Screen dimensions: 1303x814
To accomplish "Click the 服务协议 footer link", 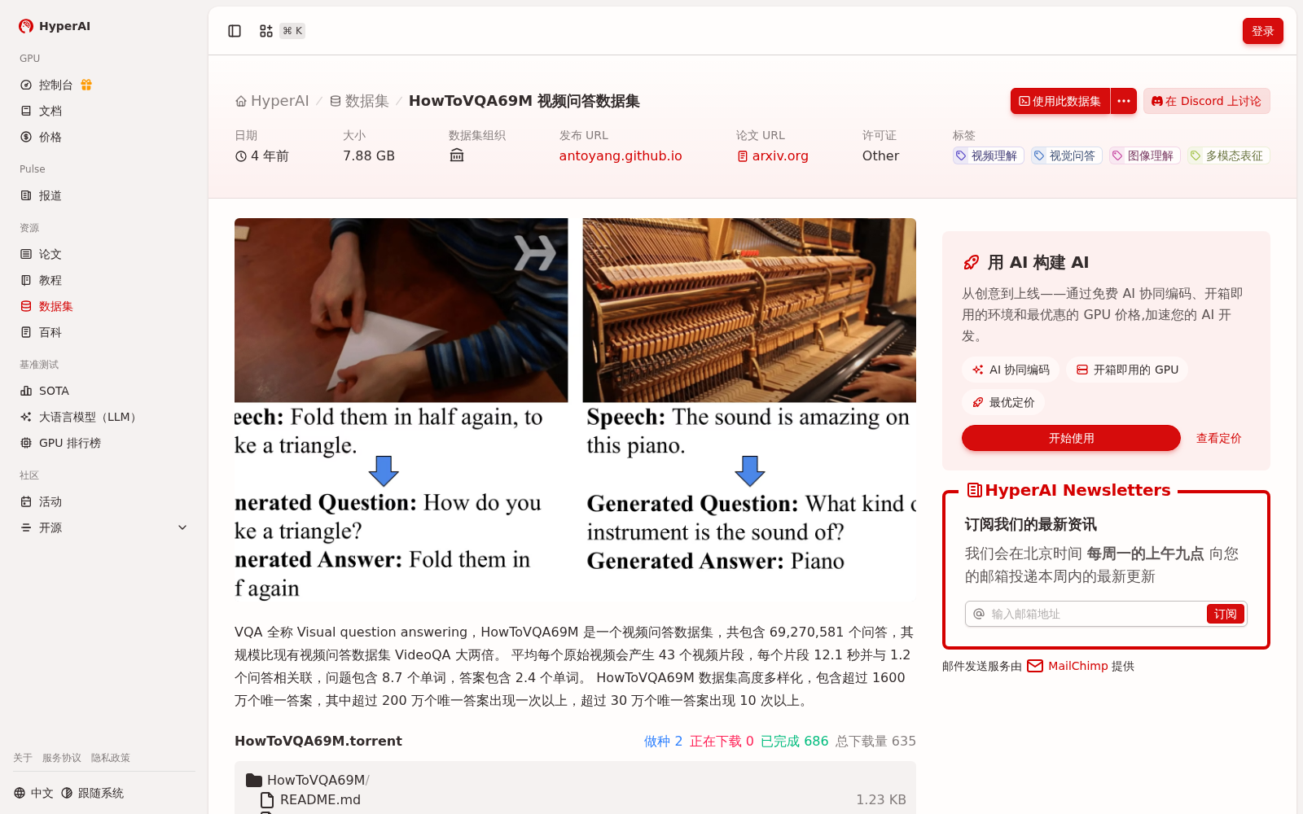I will pos(62,758).
